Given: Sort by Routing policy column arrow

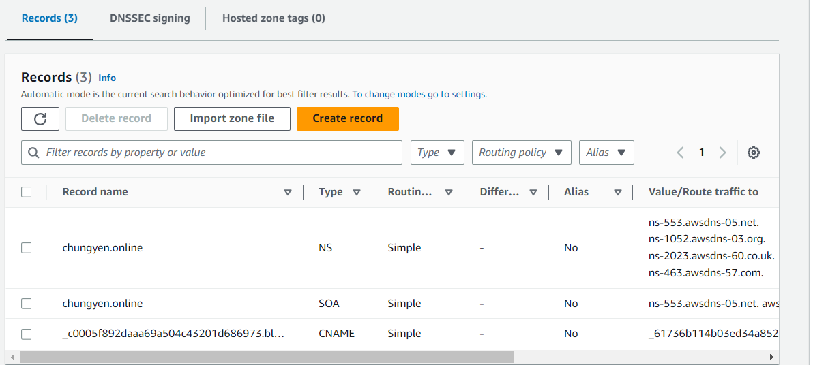Looking at the screenshot, I should coord(449,192).
